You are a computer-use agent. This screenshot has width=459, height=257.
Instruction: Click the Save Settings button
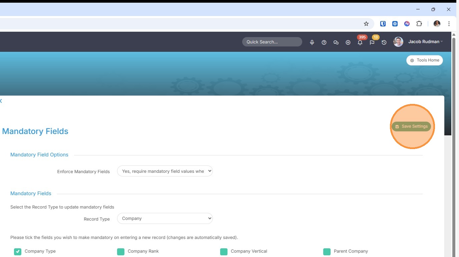point(411,126)
